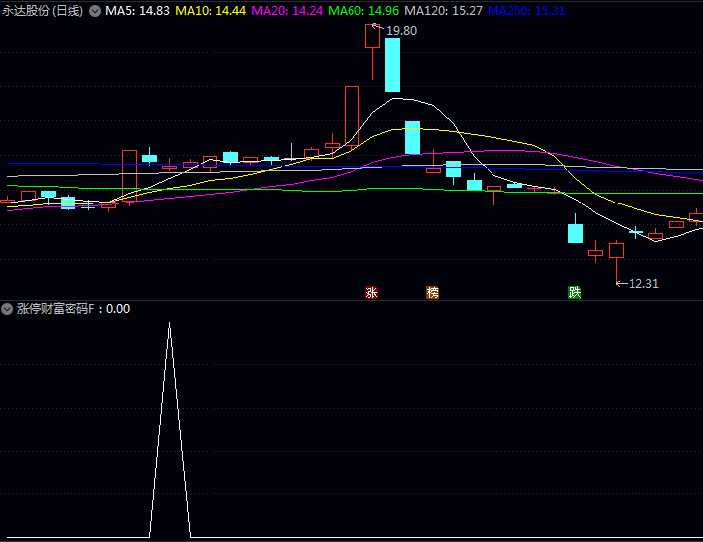Select the red candlestick at the 19.80 peak
The height and width of the screenshot is (542, 703).
pyautogui.click(x=372, y=37)
